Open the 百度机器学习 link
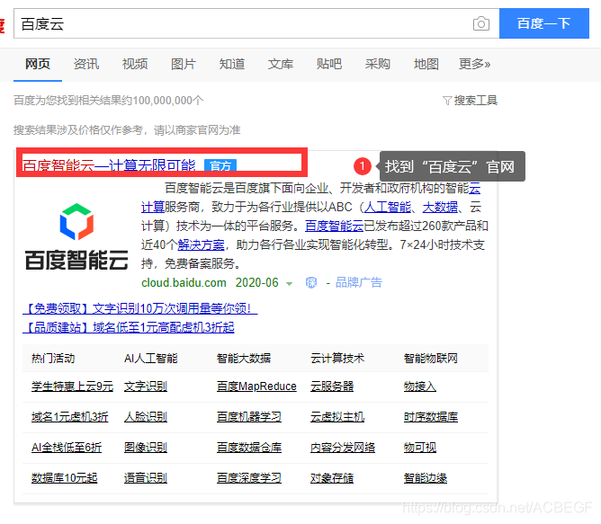This screenshot has width=601, height=524. [249, 417]
